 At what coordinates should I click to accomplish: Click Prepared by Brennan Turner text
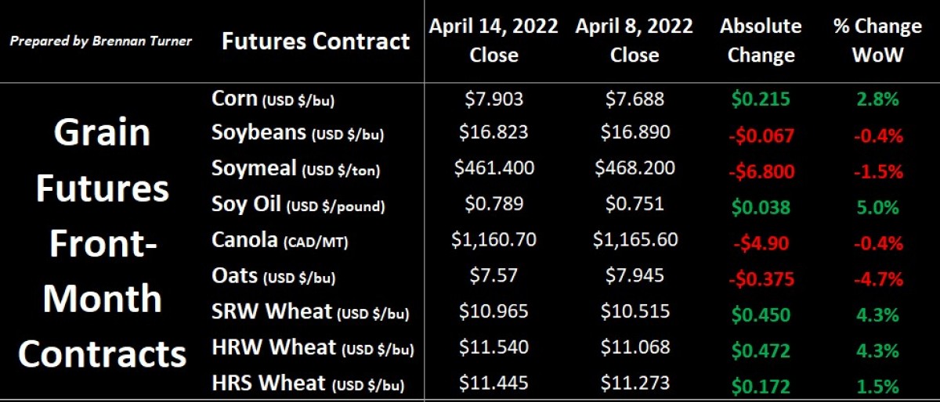click(x=100, y=41)
